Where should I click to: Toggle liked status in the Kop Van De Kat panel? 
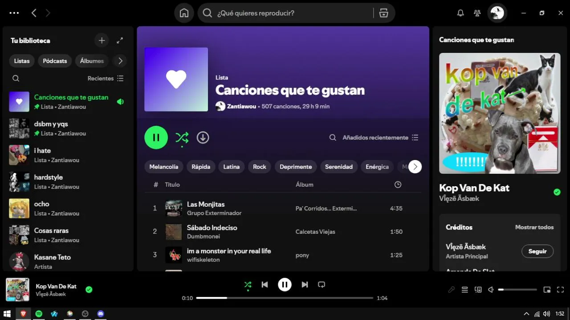pyautogui.click(x=557, y=192)
